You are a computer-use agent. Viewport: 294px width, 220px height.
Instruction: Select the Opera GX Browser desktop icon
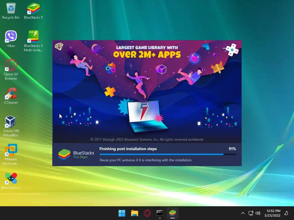11,70
